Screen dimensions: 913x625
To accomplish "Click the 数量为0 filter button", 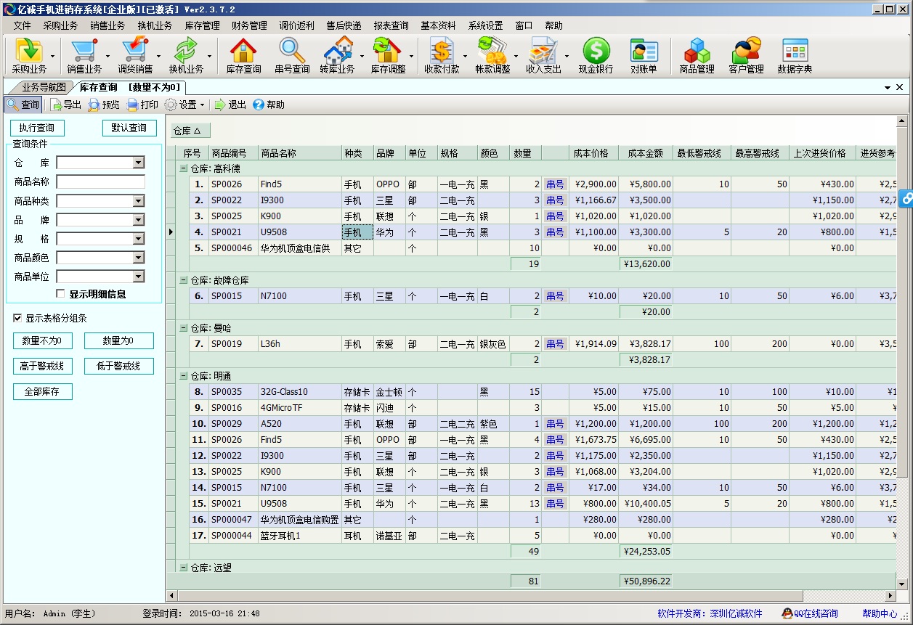I will coord(119,341).
